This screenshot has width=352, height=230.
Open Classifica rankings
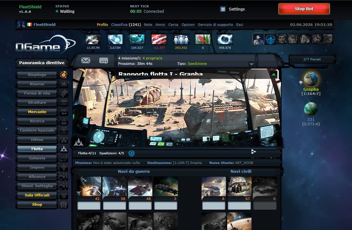[x=126, y=25]
